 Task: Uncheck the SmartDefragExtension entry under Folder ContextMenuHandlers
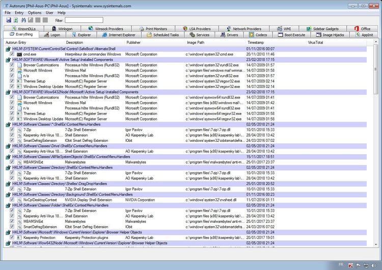click(12, 226)
